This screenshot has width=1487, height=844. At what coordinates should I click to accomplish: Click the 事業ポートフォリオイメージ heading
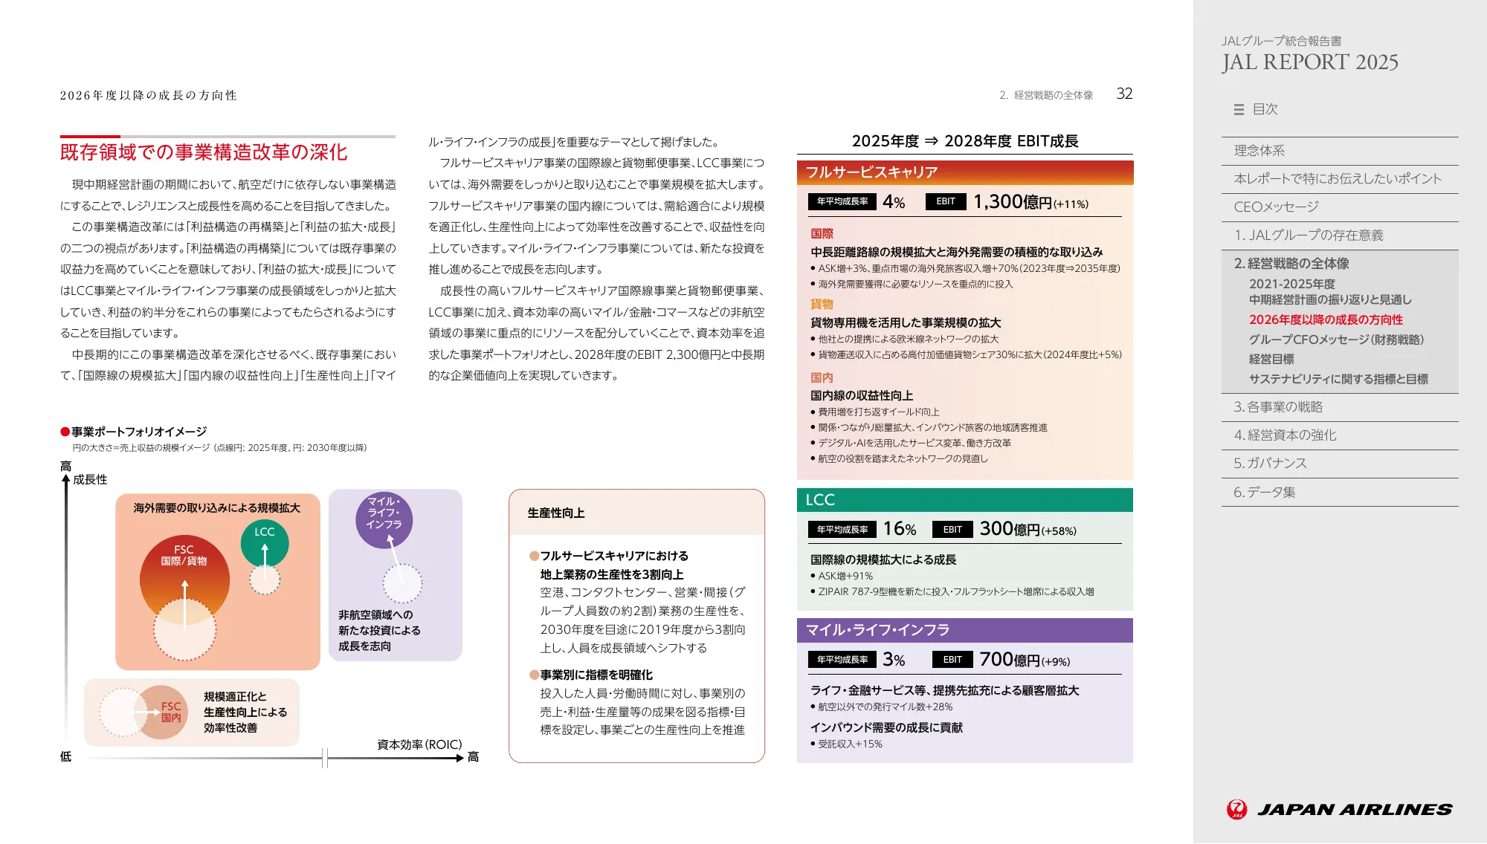[x=139, y=432]
